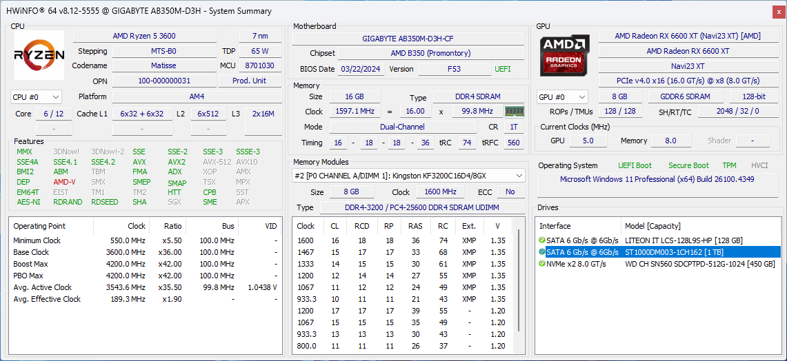787x361 pixels.
Task: Expand the memory module DIMM selection dropdown
Action: (x=408, y=176)
